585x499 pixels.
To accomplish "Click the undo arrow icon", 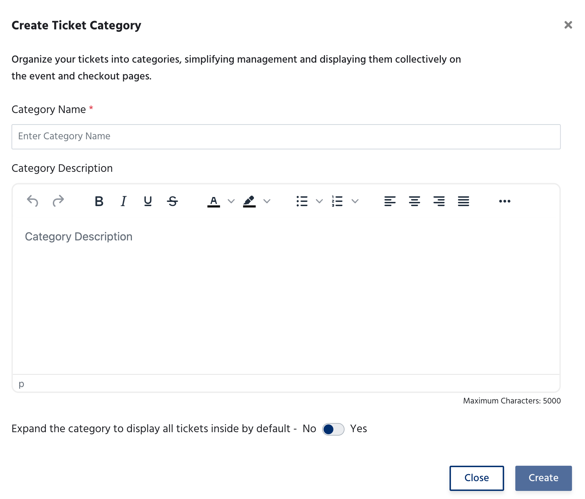I will tap(33, 201).
